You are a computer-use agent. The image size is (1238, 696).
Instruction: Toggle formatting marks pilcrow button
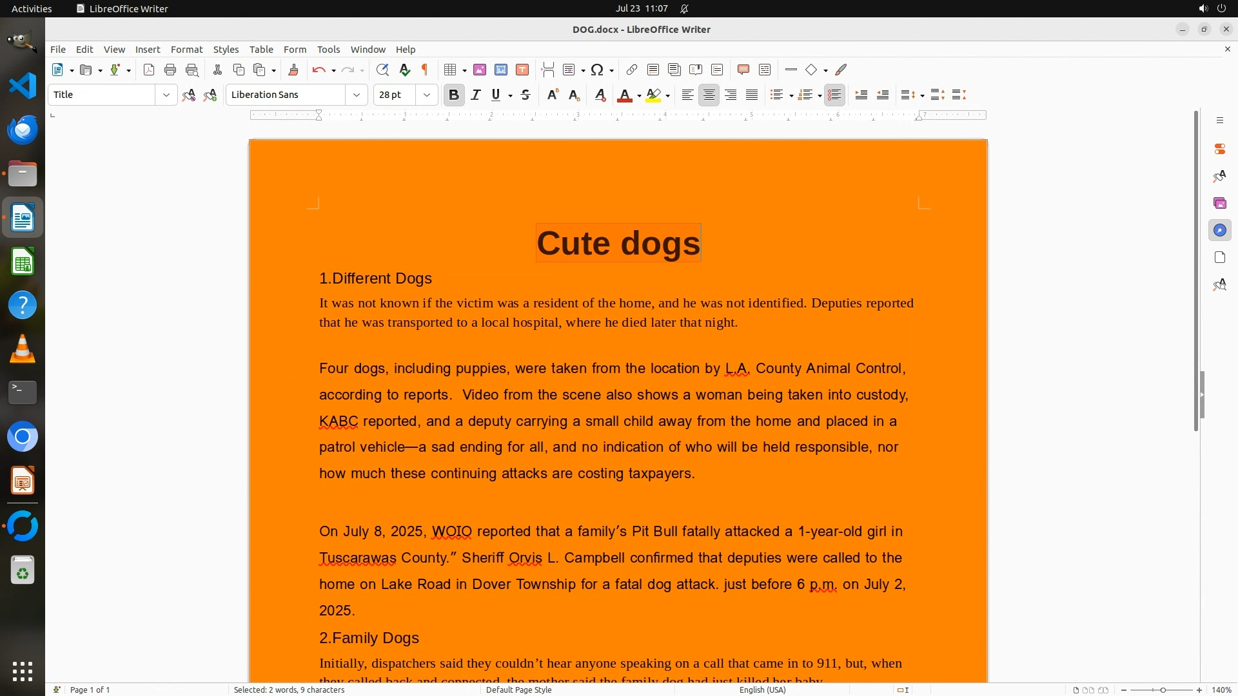tap(425, 70)
